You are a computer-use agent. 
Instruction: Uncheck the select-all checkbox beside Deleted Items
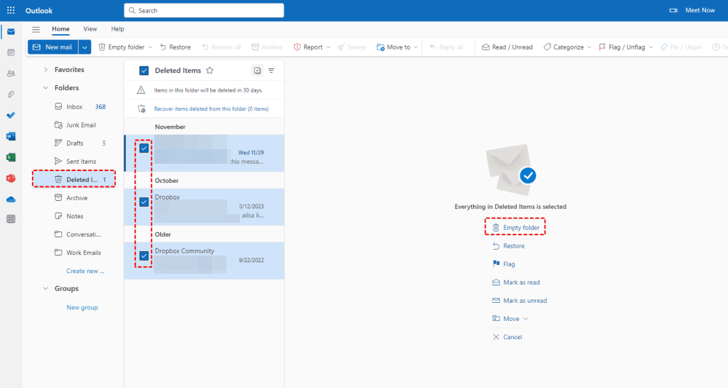point(144,71)
